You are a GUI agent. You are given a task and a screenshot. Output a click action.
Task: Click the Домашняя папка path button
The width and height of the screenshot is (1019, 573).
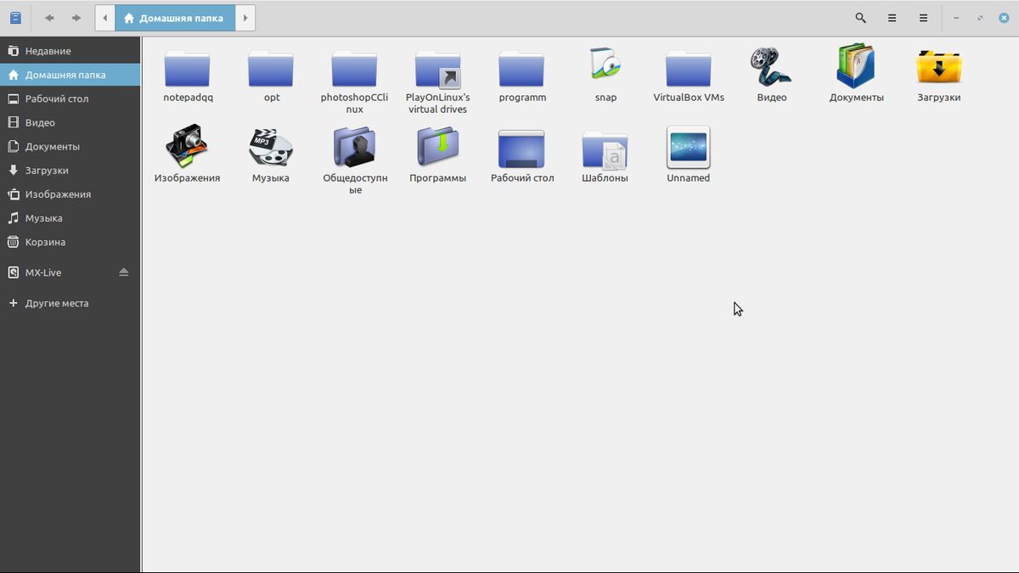point(175,18)
